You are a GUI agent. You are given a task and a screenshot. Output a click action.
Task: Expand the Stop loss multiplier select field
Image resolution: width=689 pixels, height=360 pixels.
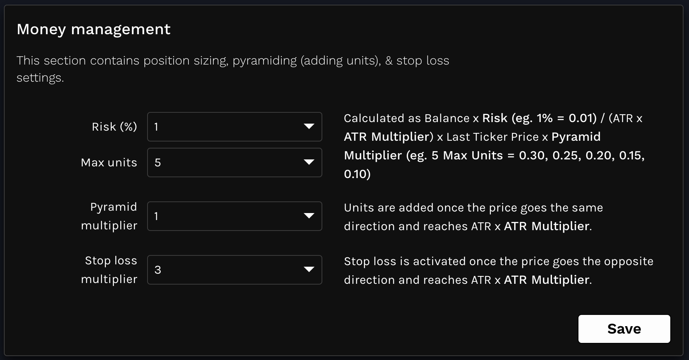point(234,270)
